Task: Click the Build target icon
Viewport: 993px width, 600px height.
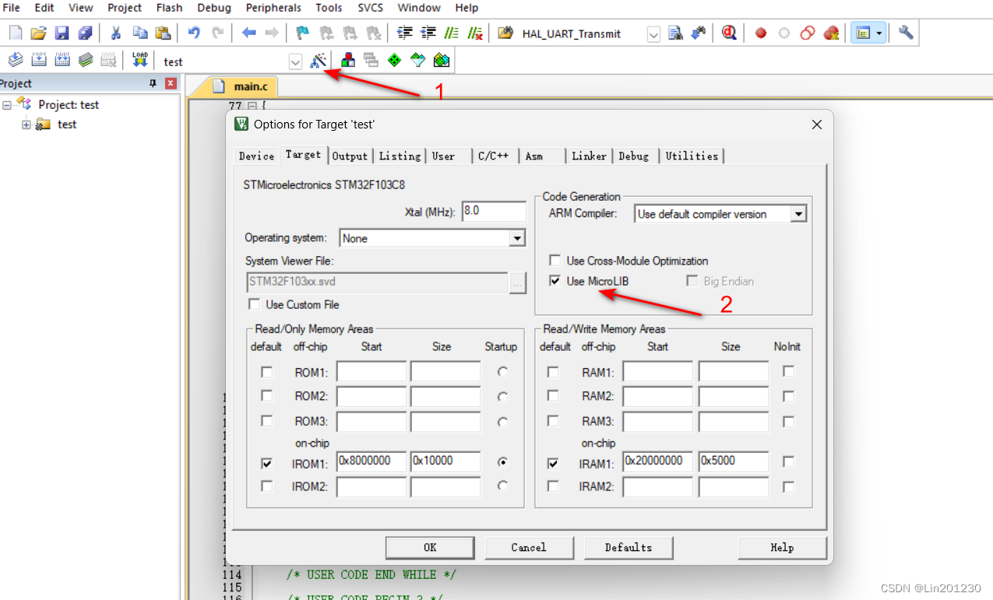Action: (39, 60)
